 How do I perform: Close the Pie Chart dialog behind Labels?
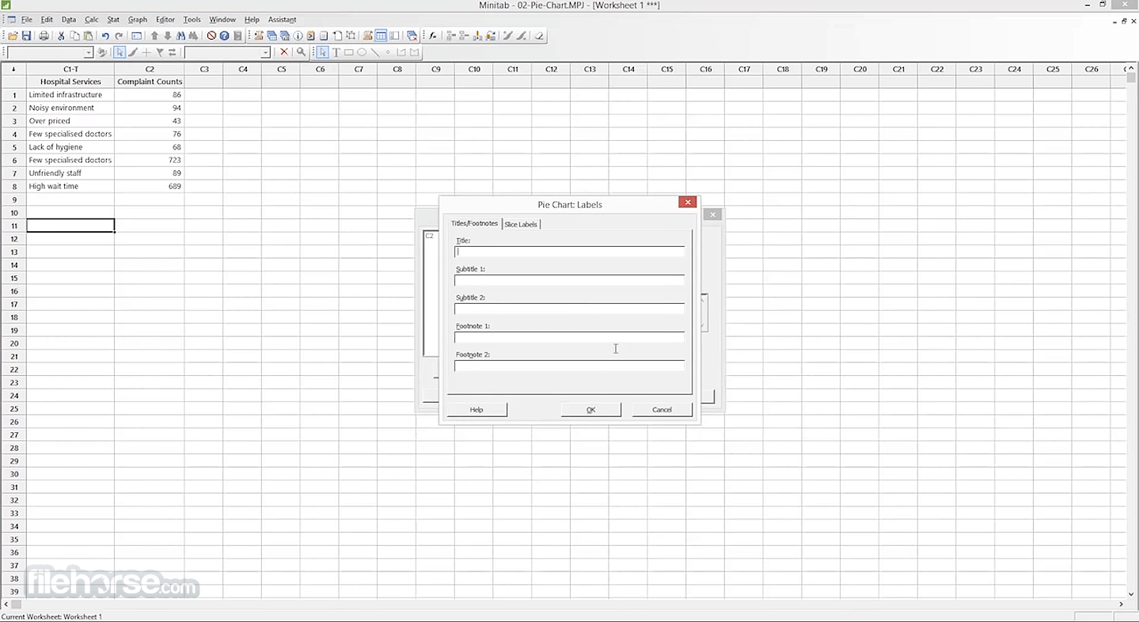point(712,214)
